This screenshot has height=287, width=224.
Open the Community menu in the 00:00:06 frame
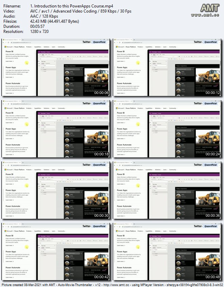pos(61,47)
